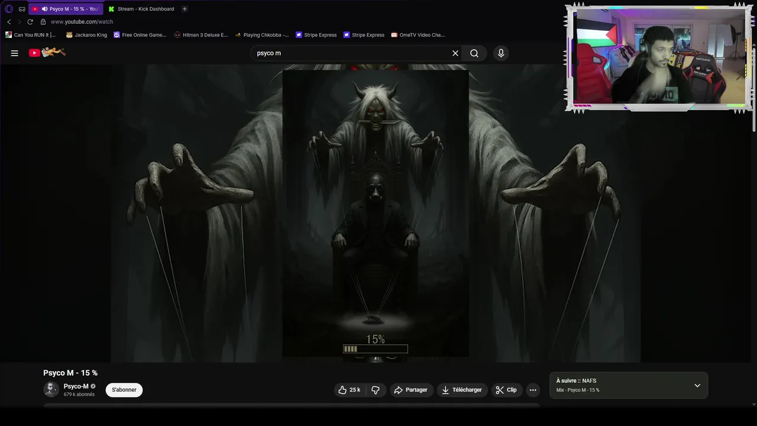
Task: Submit search with magnifier icon
Action: pos(474,53)
